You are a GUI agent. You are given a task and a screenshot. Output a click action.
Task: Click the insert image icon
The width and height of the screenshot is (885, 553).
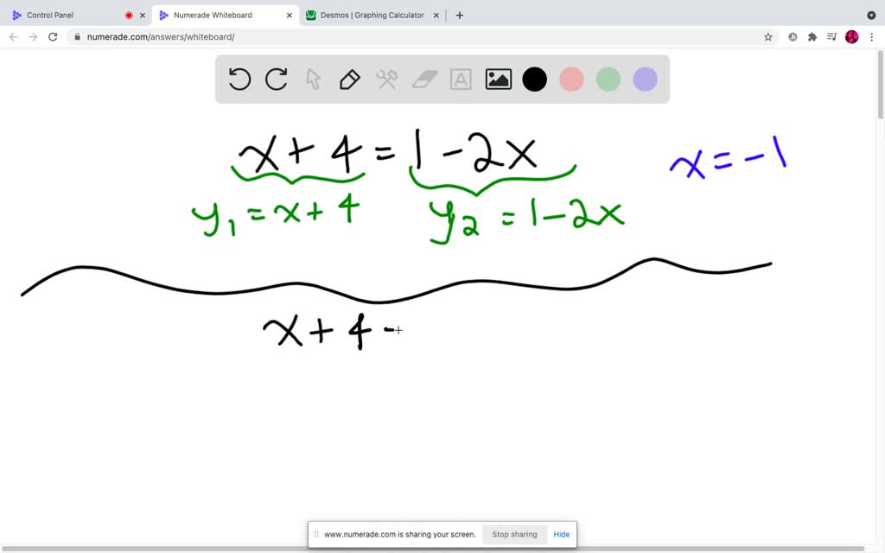[498, 79]
